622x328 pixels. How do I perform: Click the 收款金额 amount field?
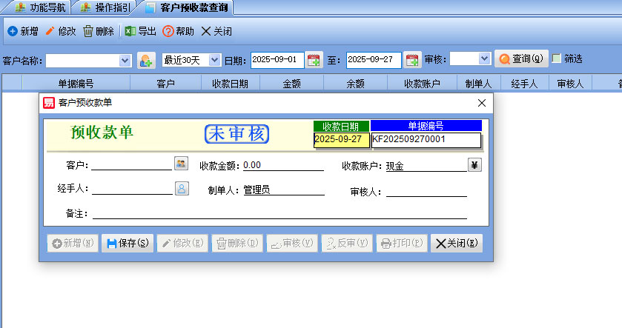tap(282, 165)
